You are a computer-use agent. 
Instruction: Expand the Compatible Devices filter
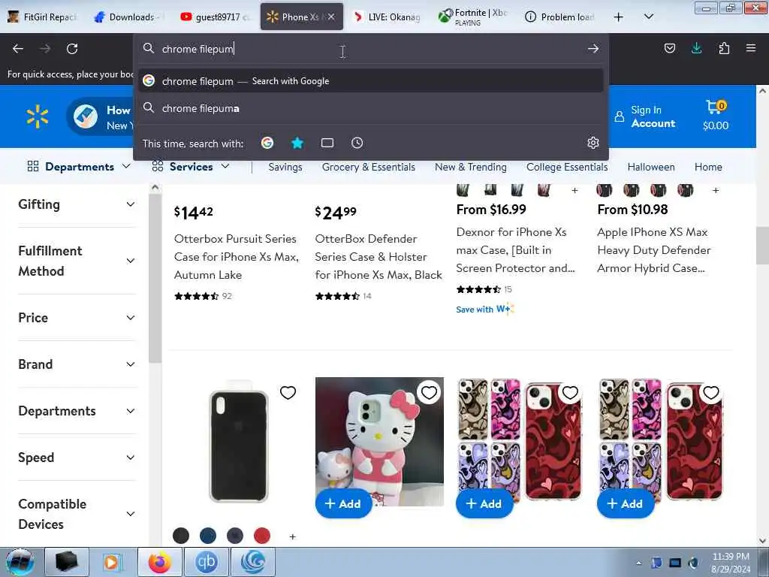[77, 514]
